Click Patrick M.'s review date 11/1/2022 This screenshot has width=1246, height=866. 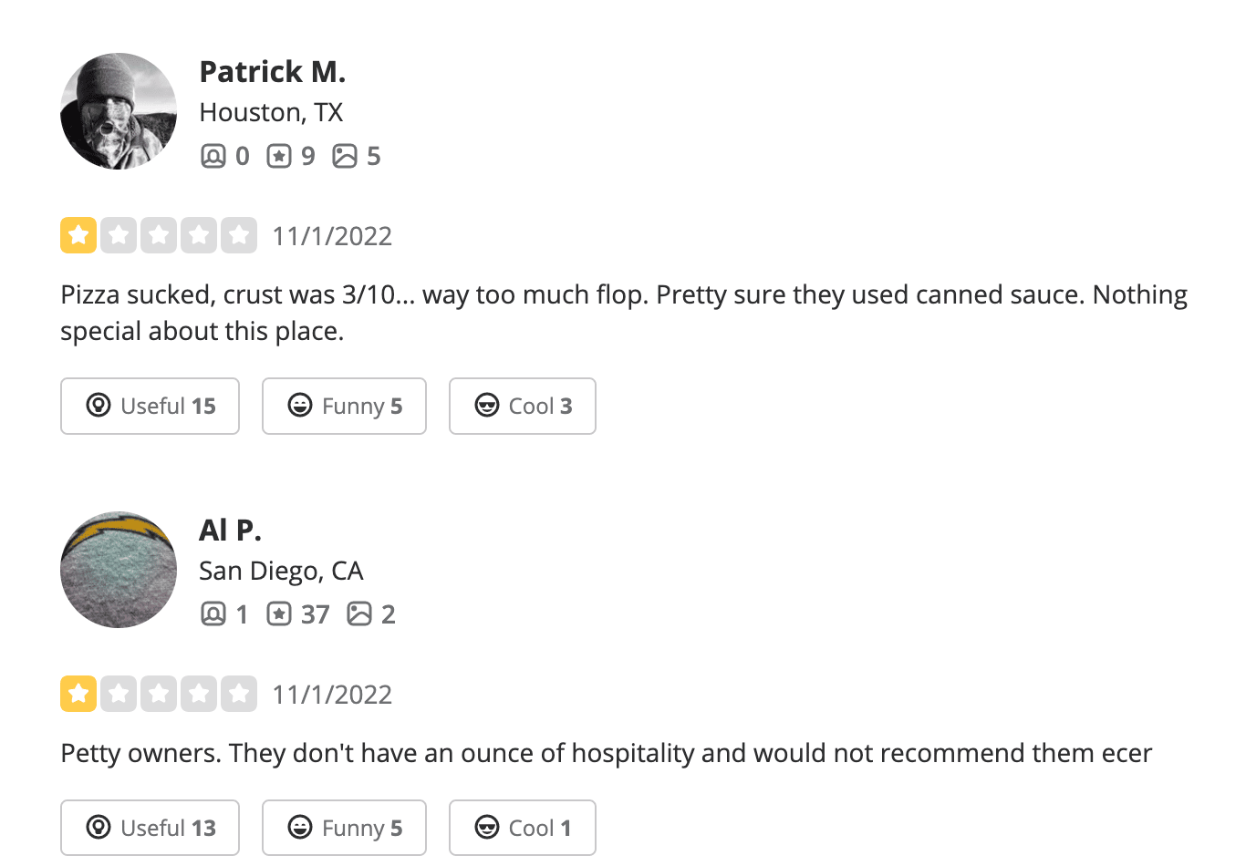(x=332, y=236)
